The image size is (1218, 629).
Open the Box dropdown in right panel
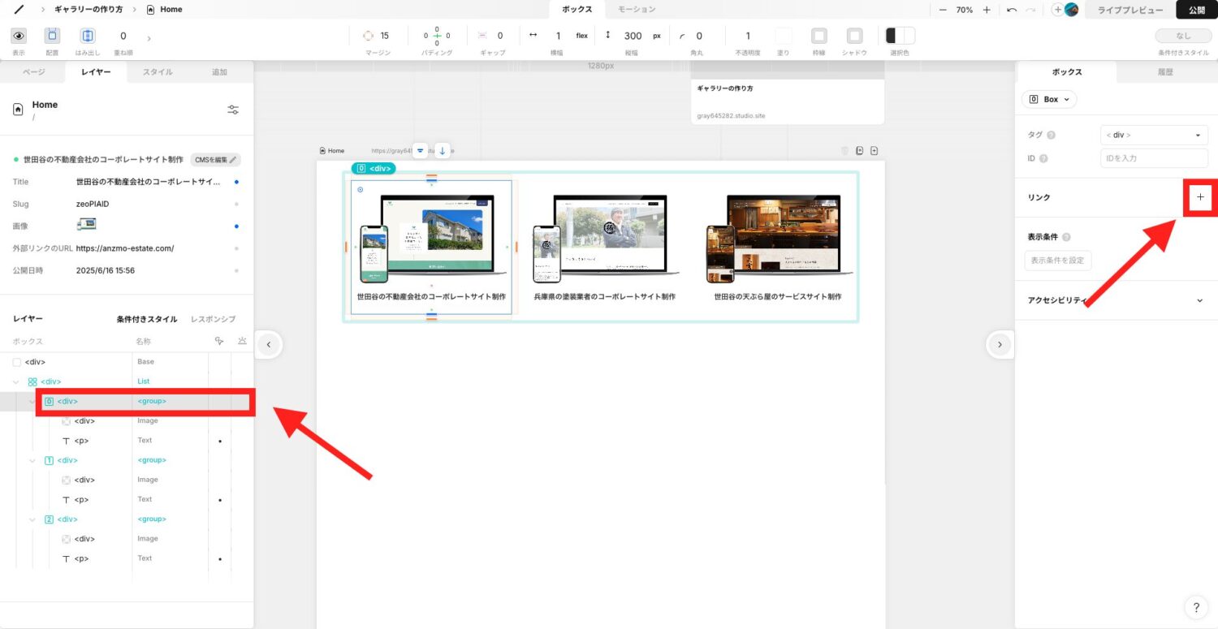(x=1048, y=98)
